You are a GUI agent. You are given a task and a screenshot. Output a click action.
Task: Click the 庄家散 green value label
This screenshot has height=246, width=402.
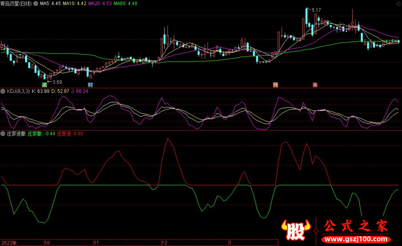coord(41,134)
